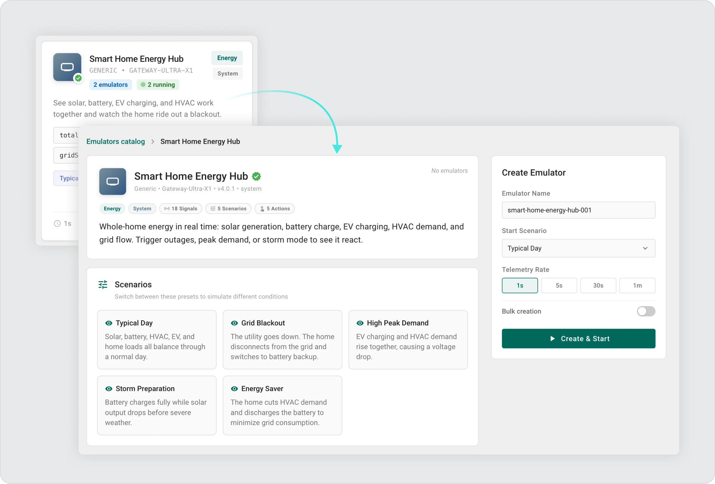Click the Scenarios sliders icon
This screenshot has height=484, width=715.
103,285
